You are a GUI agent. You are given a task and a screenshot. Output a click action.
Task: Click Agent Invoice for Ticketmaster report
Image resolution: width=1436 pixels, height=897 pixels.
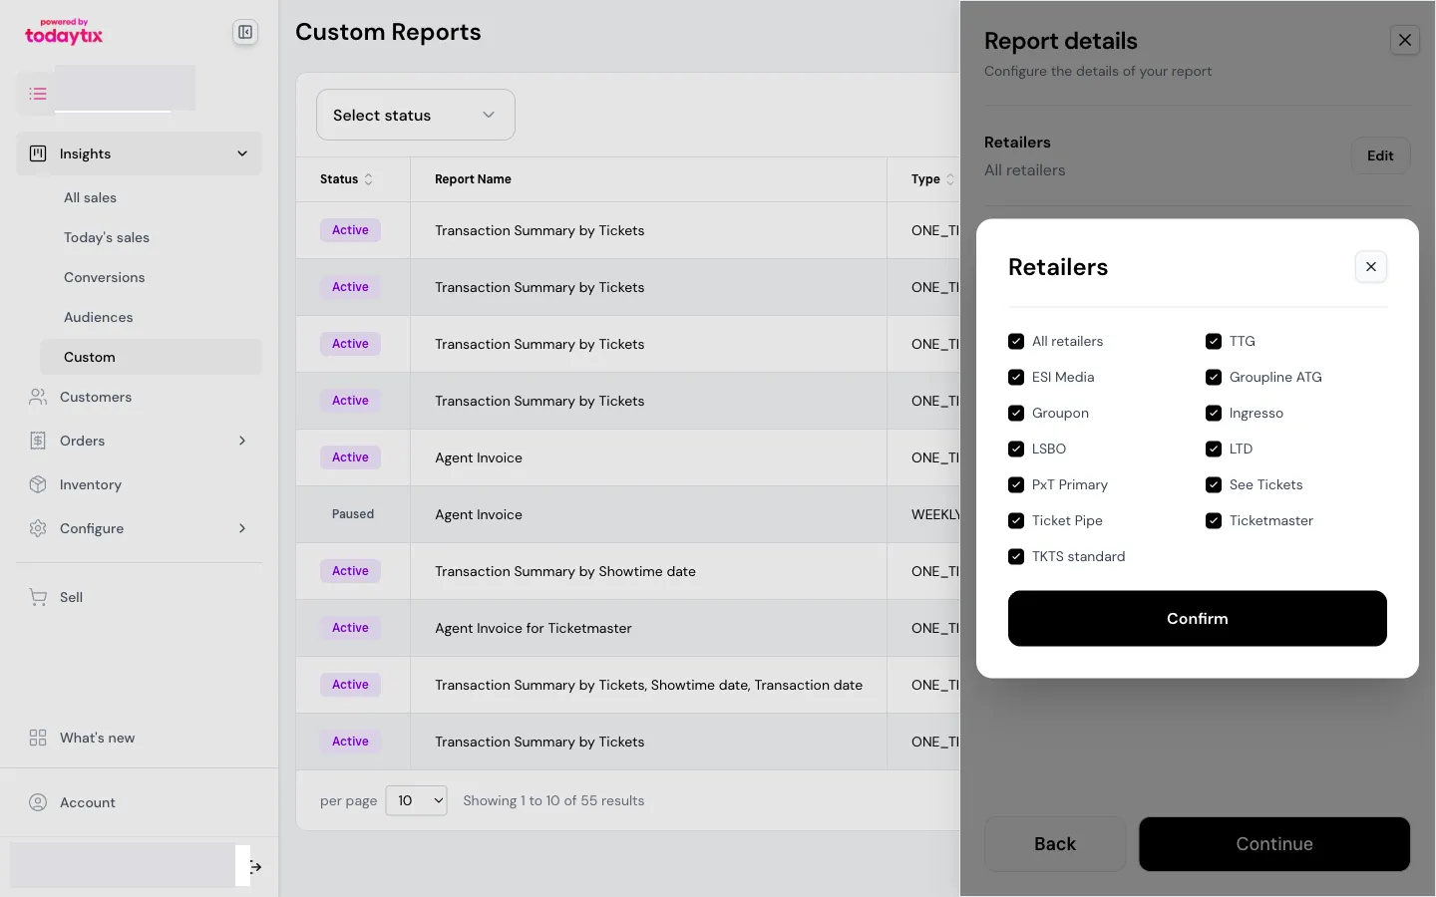click(534, 628)
